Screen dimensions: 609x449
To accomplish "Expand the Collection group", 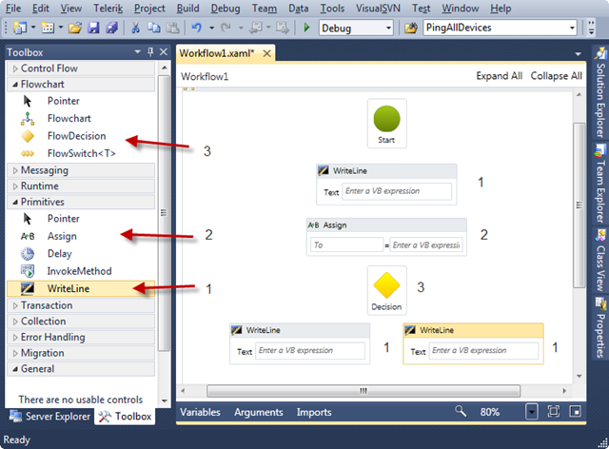I will [x=15, y=322].
